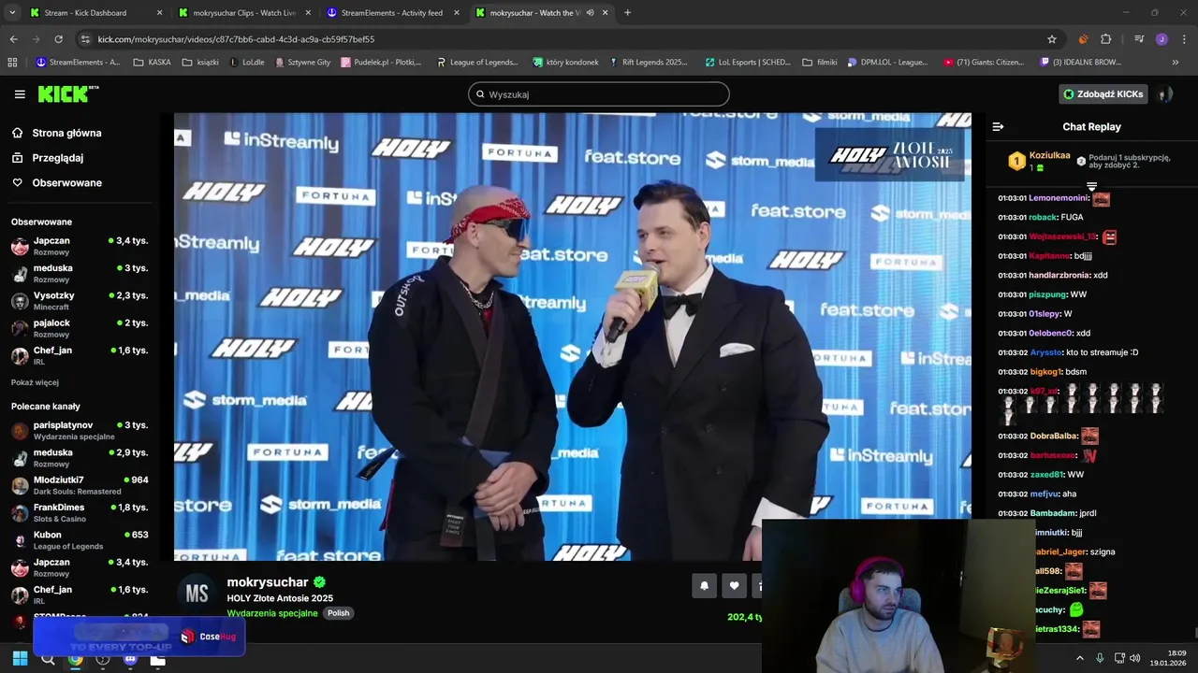The width and height of the screenshot is (1198, 673).
Task: Open followed channel Vysotzky
Action: pos(79,300)
